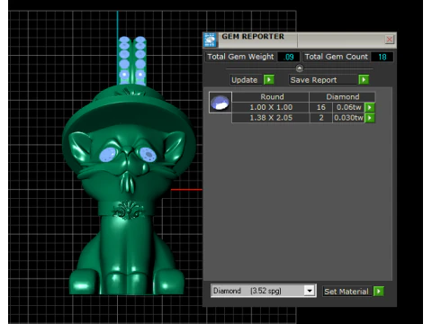Click the cat's right blue gem eye
Viewport: 432px width, 324px height.
[x=148, y=155]
